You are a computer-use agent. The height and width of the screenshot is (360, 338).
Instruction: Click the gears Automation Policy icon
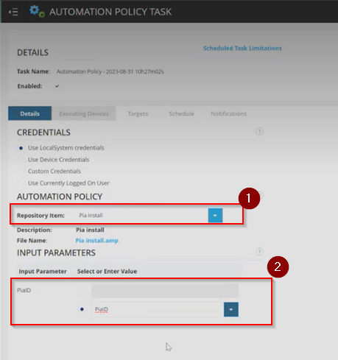point(37,12)
